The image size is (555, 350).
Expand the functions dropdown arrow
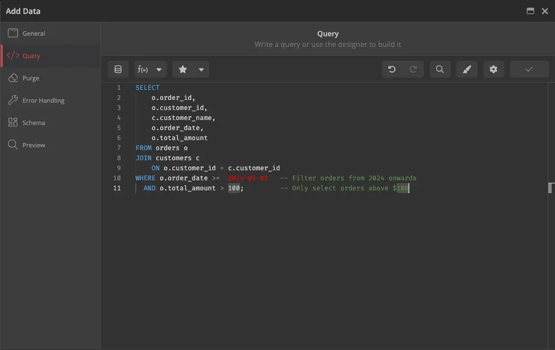159,69
